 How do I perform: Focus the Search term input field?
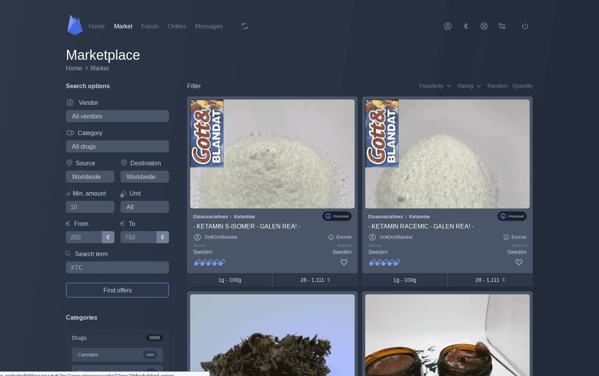point(117,267)
